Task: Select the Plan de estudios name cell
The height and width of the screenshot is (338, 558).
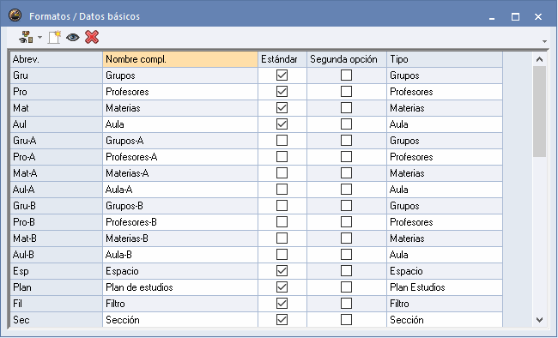Action: (x=180, y=287)
